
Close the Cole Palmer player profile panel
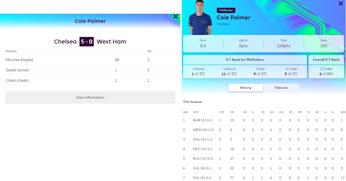tap(341, 4)
